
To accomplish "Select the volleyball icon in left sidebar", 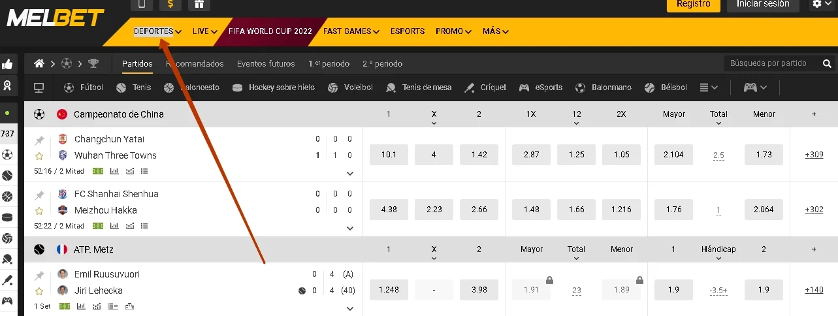I will pyautogui.click(x=7, y=238).
